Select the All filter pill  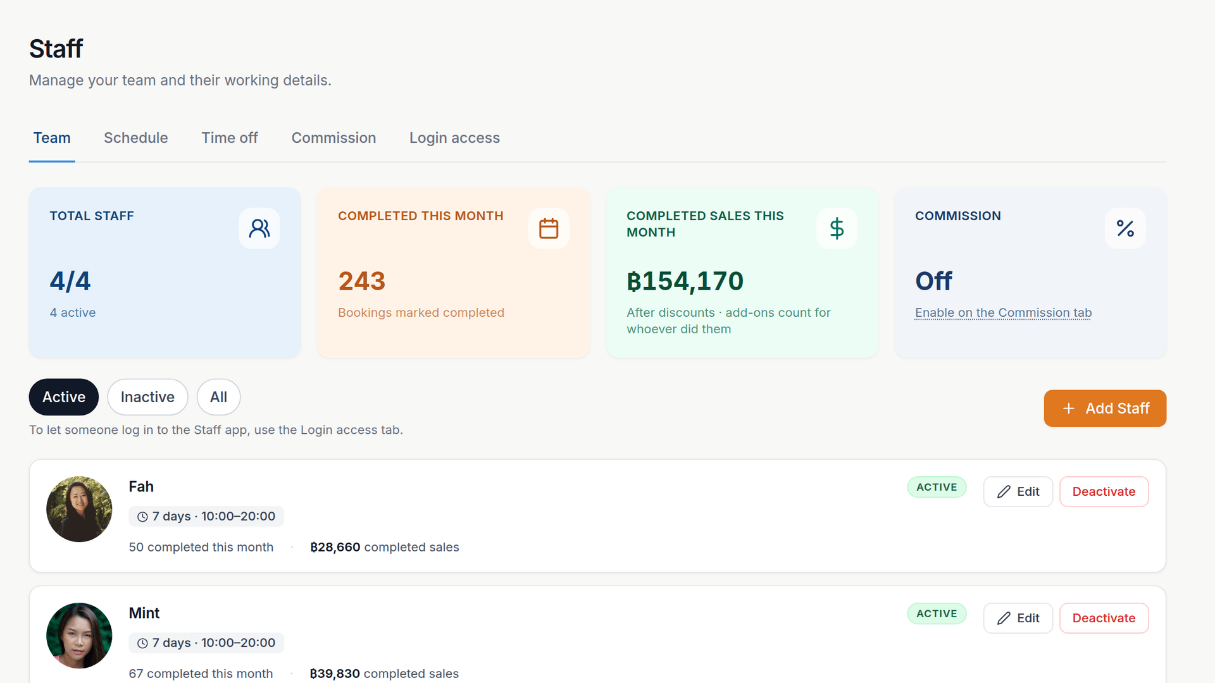click(x=218, y=397)
